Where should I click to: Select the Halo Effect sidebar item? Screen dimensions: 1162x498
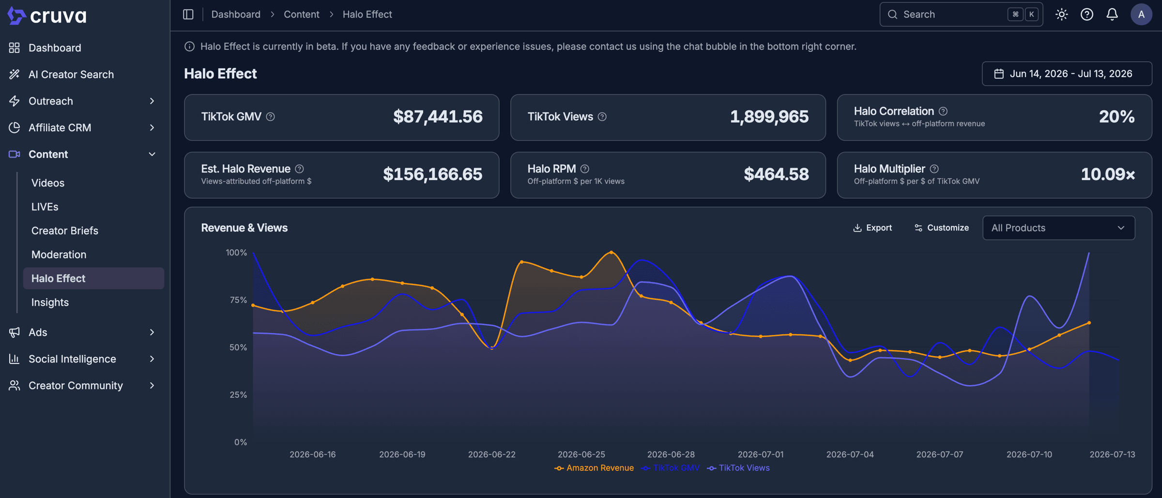(x=93, y=278)
